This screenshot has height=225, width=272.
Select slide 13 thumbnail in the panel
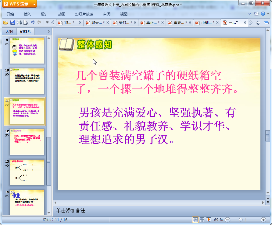27,172
